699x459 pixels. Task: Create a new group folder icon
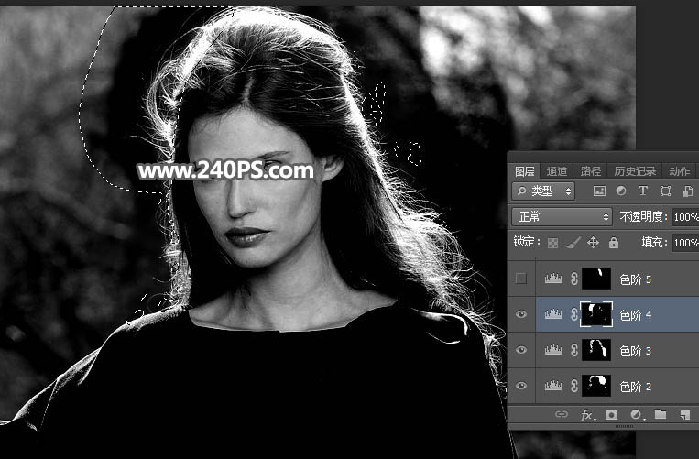tap(661, 414)
